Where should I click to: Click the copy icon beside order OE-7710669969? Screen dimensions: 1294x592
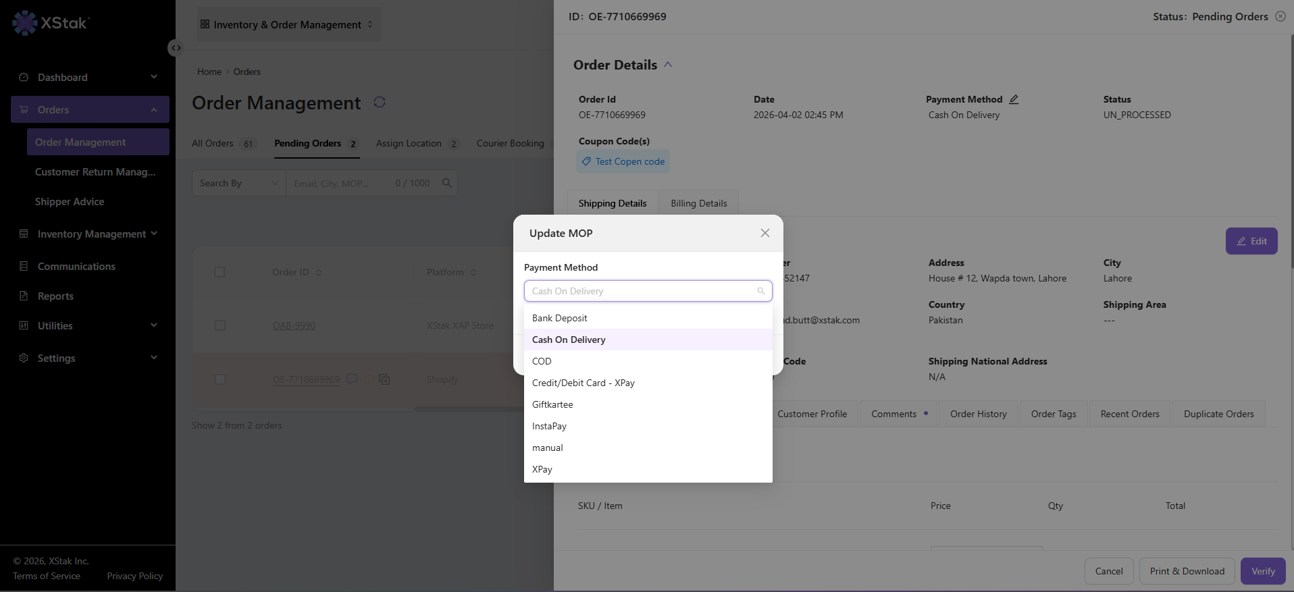[x=384, y=379]
